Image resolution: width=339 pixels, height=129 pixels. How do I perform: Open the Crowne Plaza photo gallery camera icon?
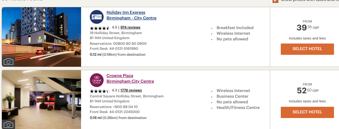(8, 124)
